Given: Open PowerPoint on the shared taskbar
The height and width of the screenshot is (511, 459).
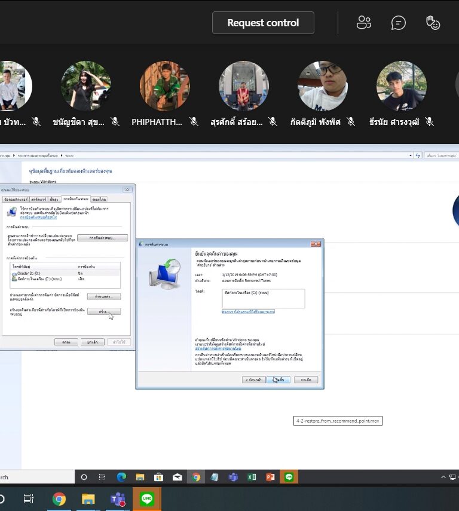Looking at the screenshot, I should pos(270,477).
